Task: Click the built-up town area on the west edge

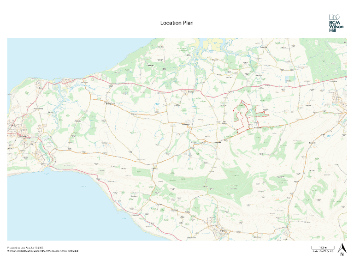Action: pyautogui.click(x=21, y=139)
